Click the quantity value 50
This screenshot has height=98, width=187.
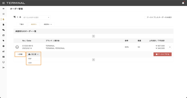(139, 47)
